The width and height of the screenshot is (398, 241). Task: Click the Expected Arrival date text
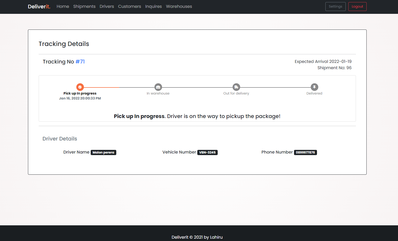(x=323, y=62)
